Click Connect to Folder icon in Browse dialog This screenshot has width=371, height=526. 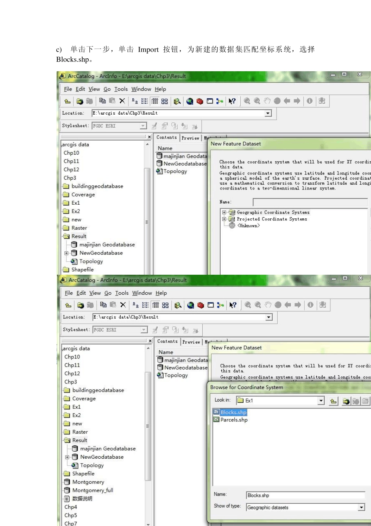[x=346, y=401]
